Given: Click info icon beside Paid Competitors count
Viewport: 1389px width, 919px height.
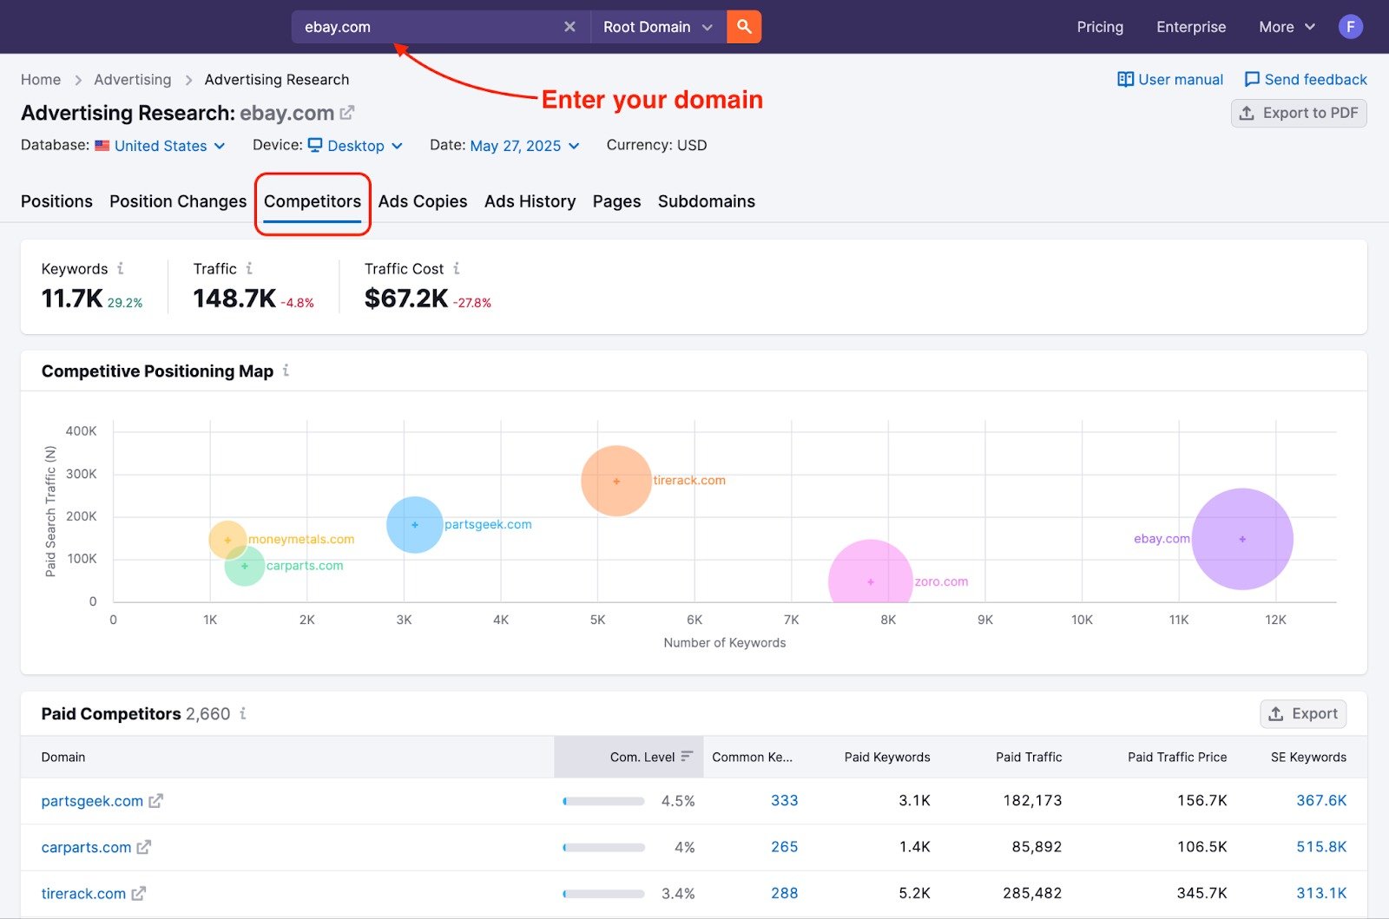Looking at the screenshot, I should [243, 713].
